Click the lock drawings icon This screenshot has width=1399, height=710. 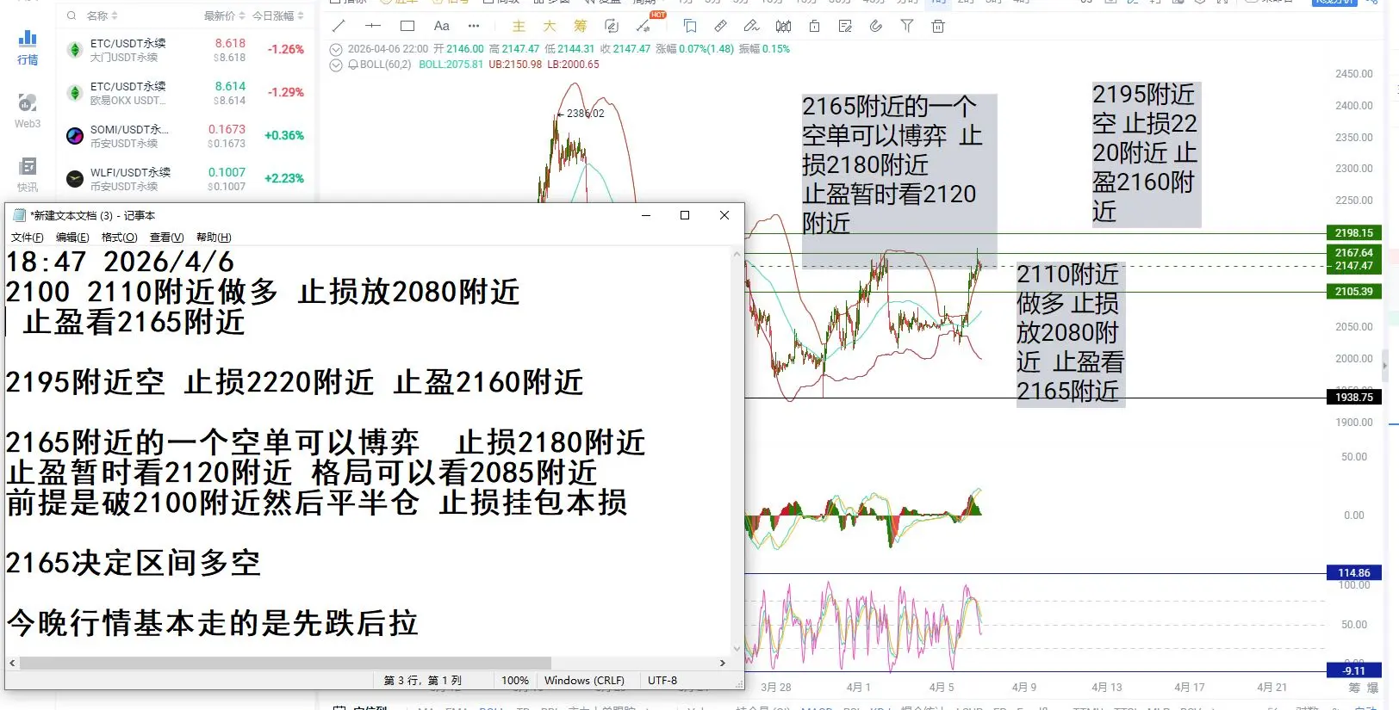(814, 26)
